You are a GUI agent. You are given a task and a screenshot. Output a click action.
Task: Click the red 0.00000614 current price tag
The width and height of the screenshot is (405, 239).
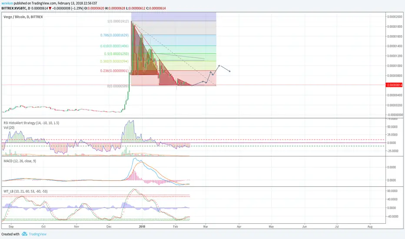(x=394, y=85)
